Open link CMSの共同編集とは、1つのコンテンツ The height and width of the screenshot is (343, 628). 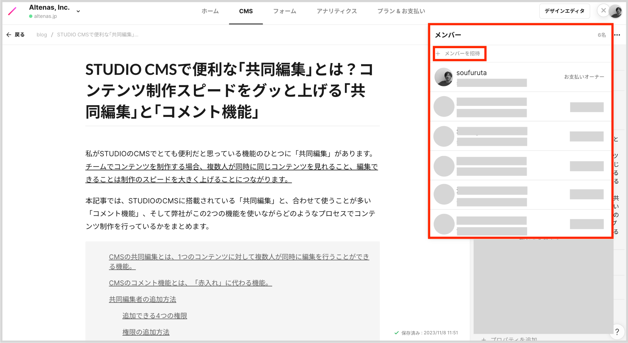tap(239, 261)
